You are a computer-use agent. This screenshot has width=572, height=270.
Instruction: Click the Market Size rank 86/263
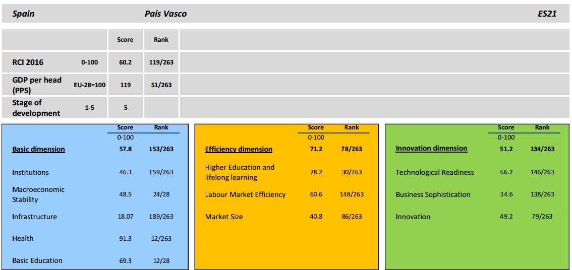pyautogui.click(x=352, y=217)
